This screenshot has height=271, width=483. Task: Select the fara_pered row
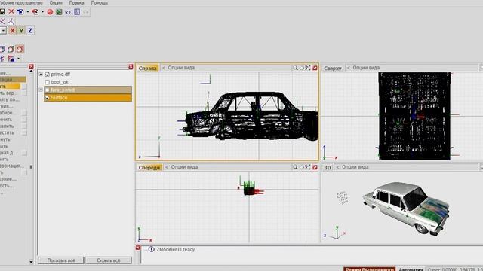[88, 90]
